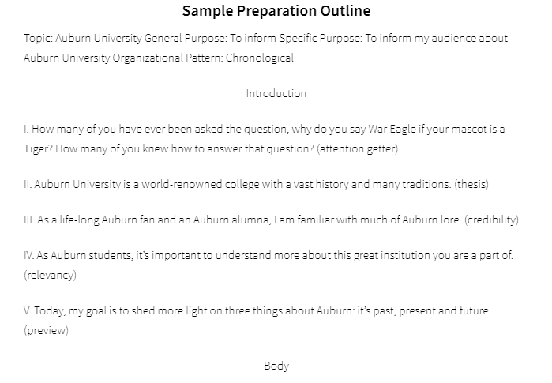This screenshot has width=552, height=383.
Task: Click the Sample Preparation Outline heading
Action: (276, 11)
